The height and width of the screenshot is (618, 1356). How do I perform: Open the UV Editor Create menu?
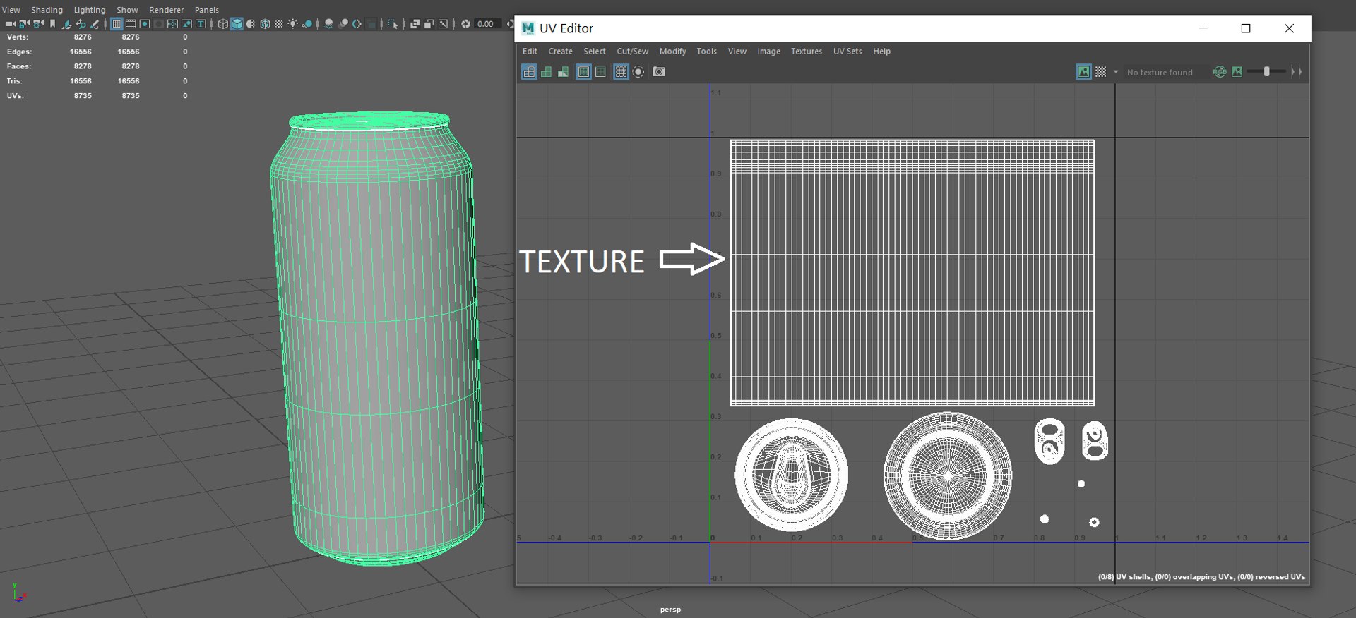(x=560, y=51)
